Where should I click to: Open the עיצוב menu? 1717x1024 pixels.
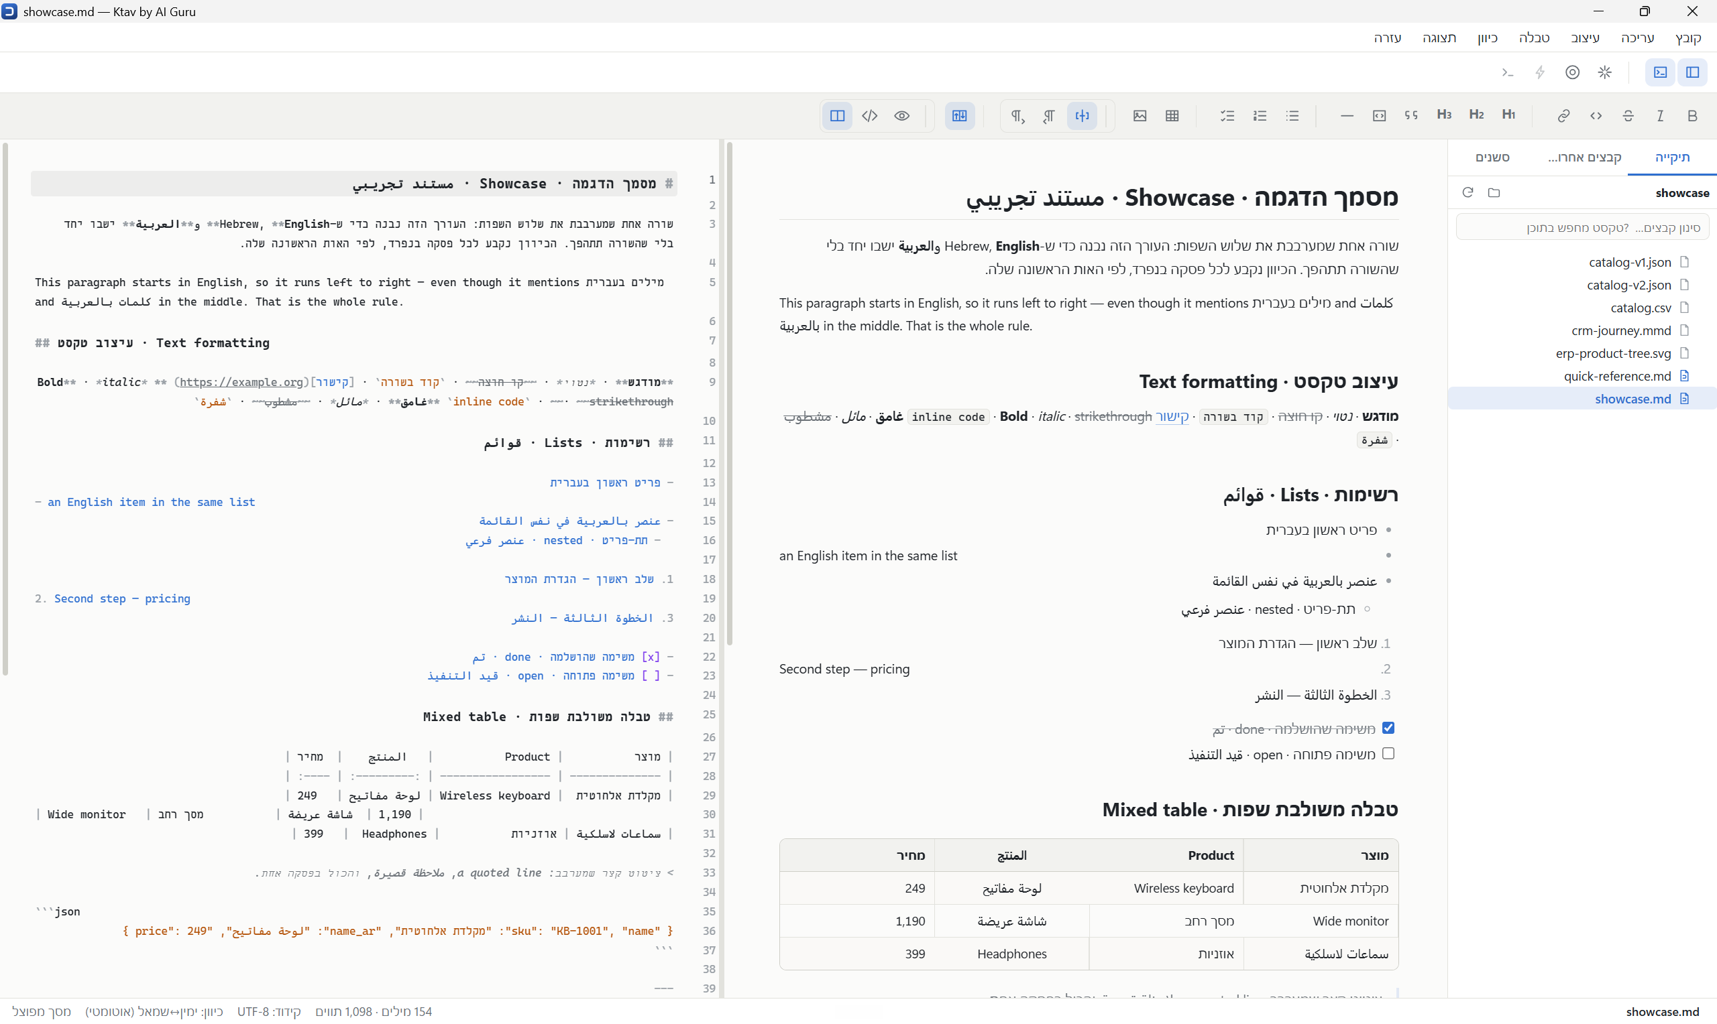[1584, 38]
